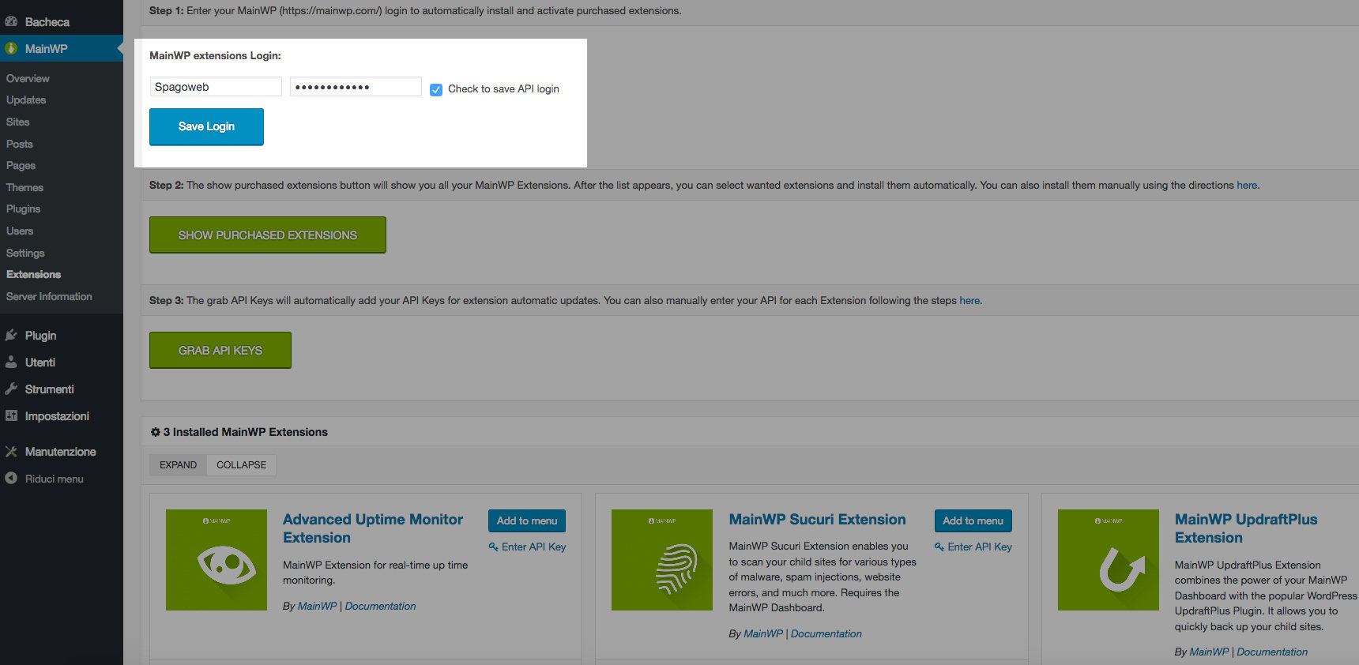This screenshot has height=665, width=1359.
Task: Click the Riduci menu collapse arrow icon
Action: click(11, 478)
